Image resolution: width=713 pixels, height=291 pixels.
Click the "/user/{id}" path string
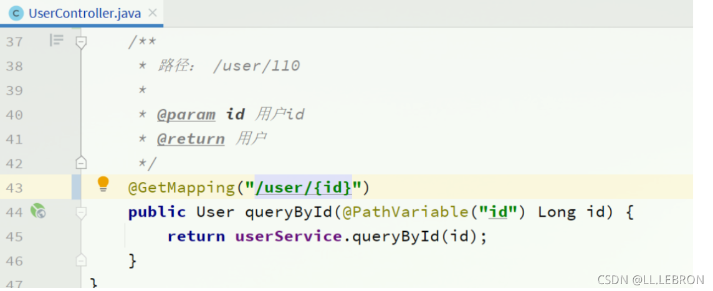click(304, 188)
